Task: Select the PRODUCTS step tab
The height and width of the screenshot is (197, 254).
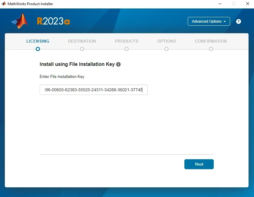Action: pyautogui.click(x=127, y=41)
